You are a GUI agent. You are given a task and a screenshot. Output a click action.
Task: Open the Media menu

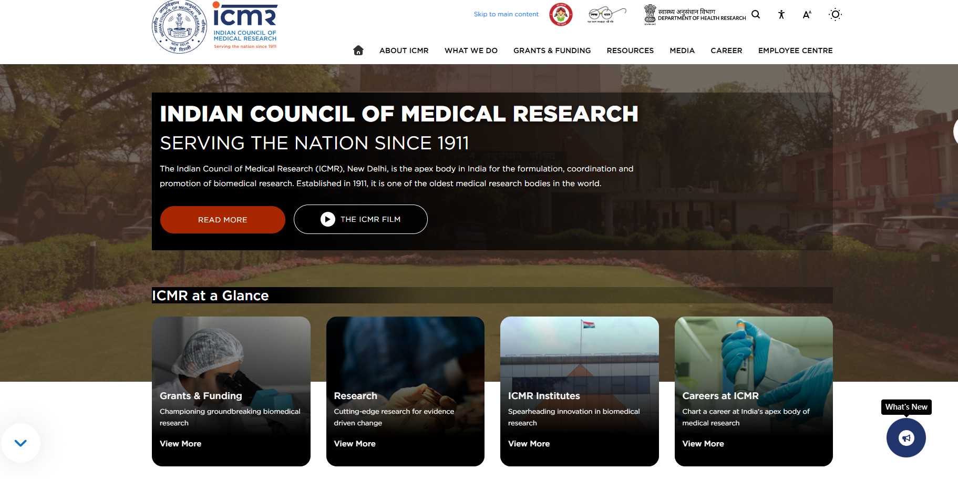coord(682,50)
